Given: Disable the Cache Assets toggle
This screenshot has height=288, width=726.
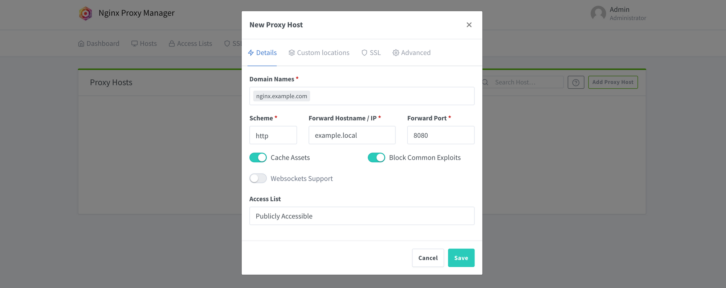Looking at the screenshot, I should pyautogui.click(x=258, y=158).
